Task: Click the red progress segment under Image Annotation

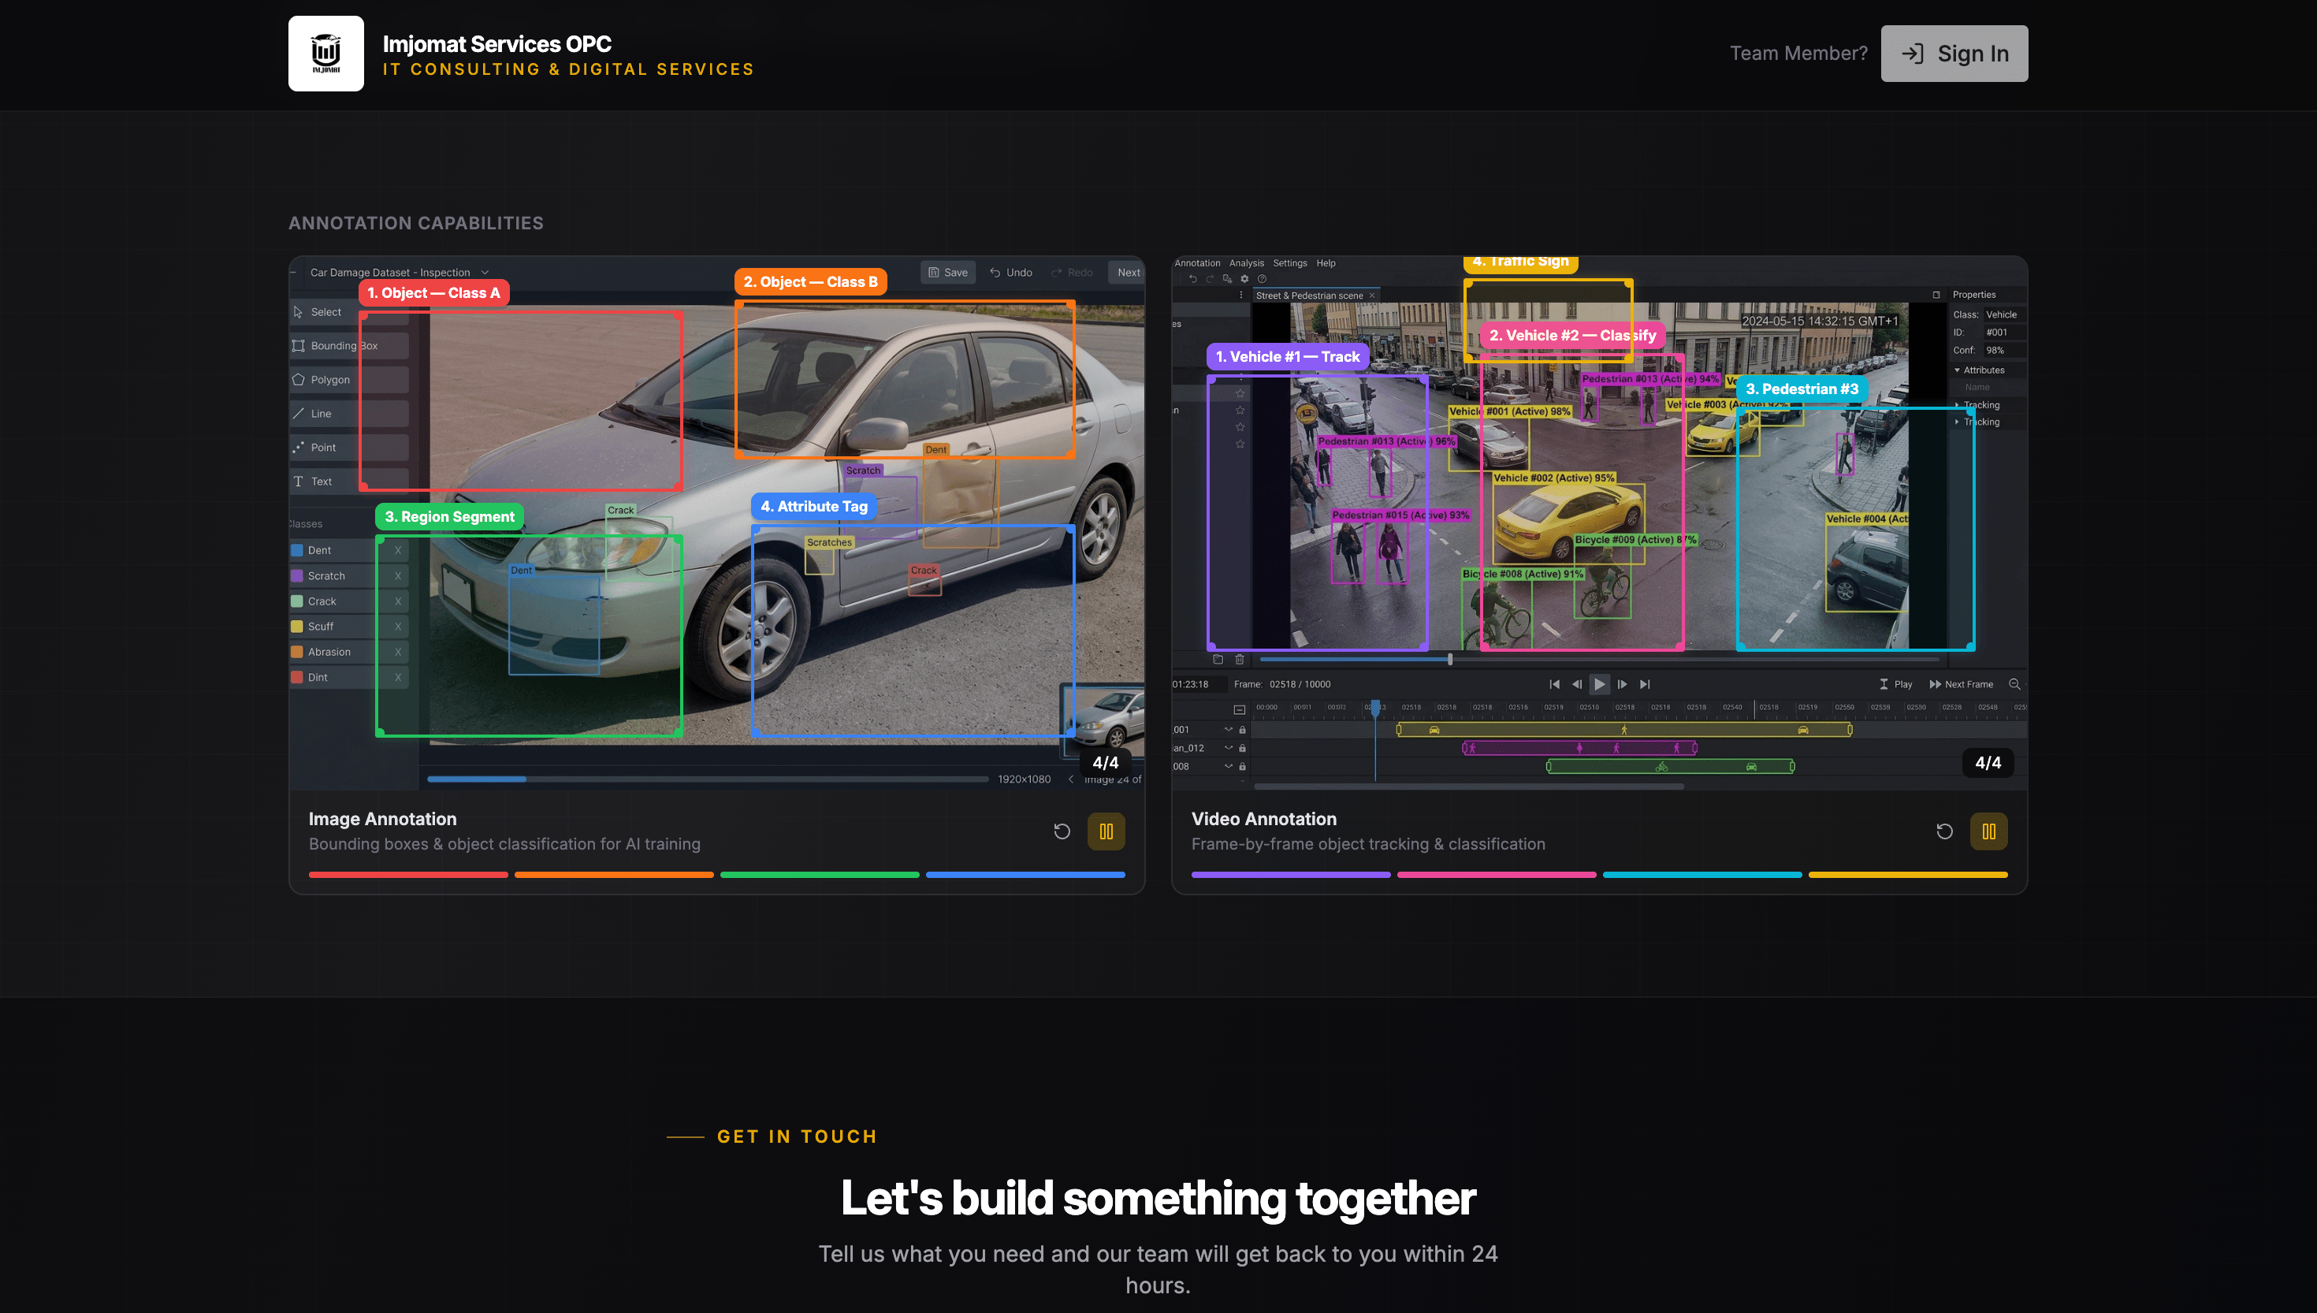Action: (x=408, y=875)
